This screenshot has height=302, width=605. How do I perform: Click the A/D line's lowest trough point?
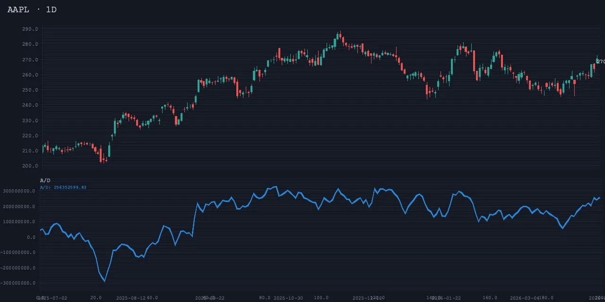[x=104, y=281]
